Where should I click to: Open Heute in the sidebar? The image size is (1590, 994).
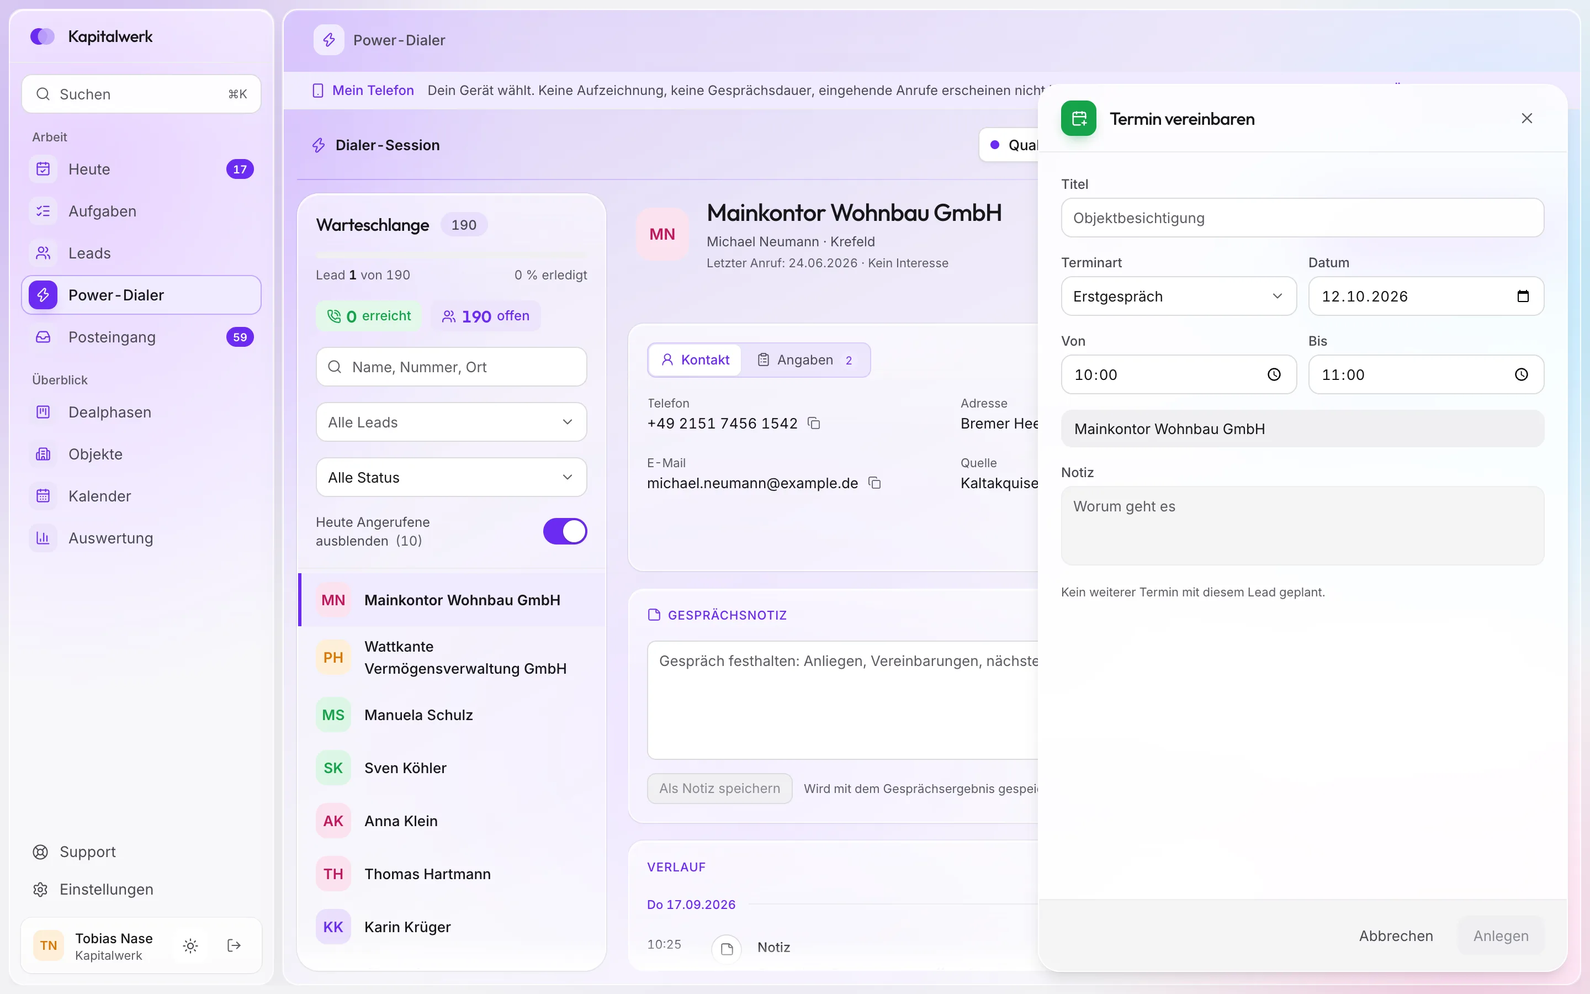coord(141,169)
